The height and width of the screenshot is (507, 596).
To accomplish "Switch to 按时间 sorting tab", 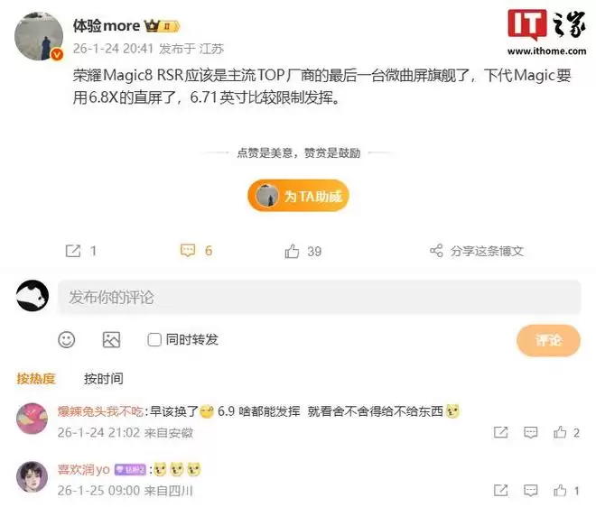I will click(103, 379).
